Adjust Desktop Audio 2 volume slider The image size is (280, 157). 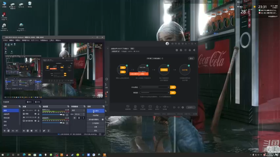click(52, 123)
